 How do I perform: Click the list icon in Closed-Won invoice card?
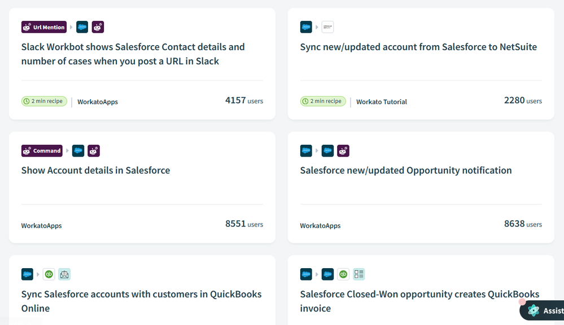pyautogui.click(x=359, y=274)
